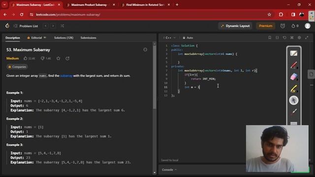Go to the previous problem
Viewport: 315px width, 177px height.
(x=46, y=26)
